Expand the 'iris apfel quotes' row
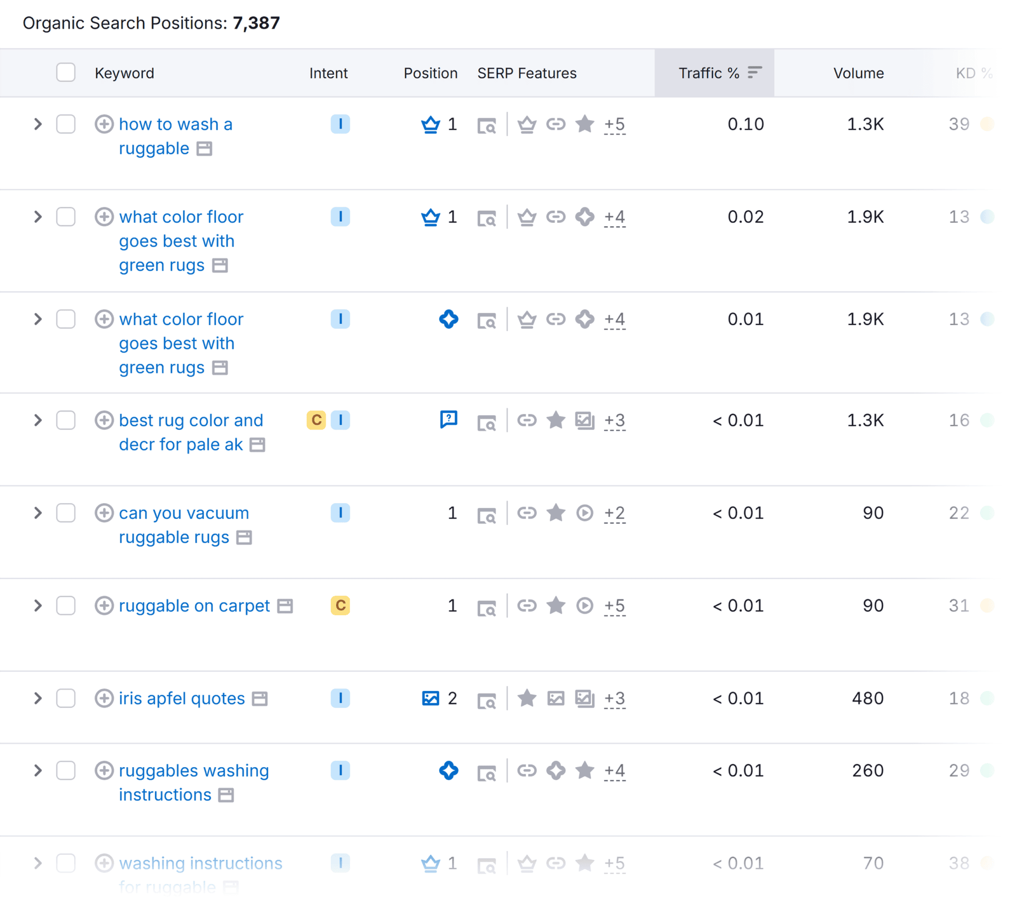Viewport: 1010px width, 905px height. pos(38,698)
